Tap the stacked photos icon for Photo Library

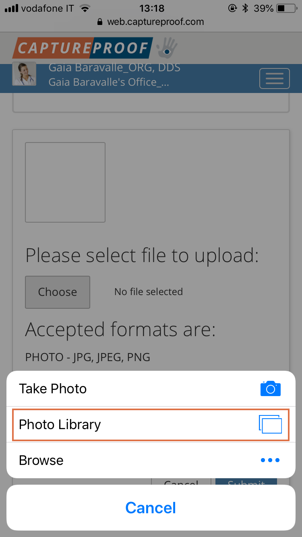pyautogui.click(x=270, y=424)
